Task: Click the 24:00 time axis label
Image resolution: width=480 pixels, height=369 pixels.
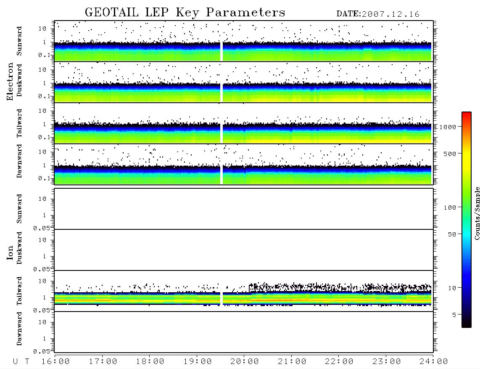Action: [434, 362]
